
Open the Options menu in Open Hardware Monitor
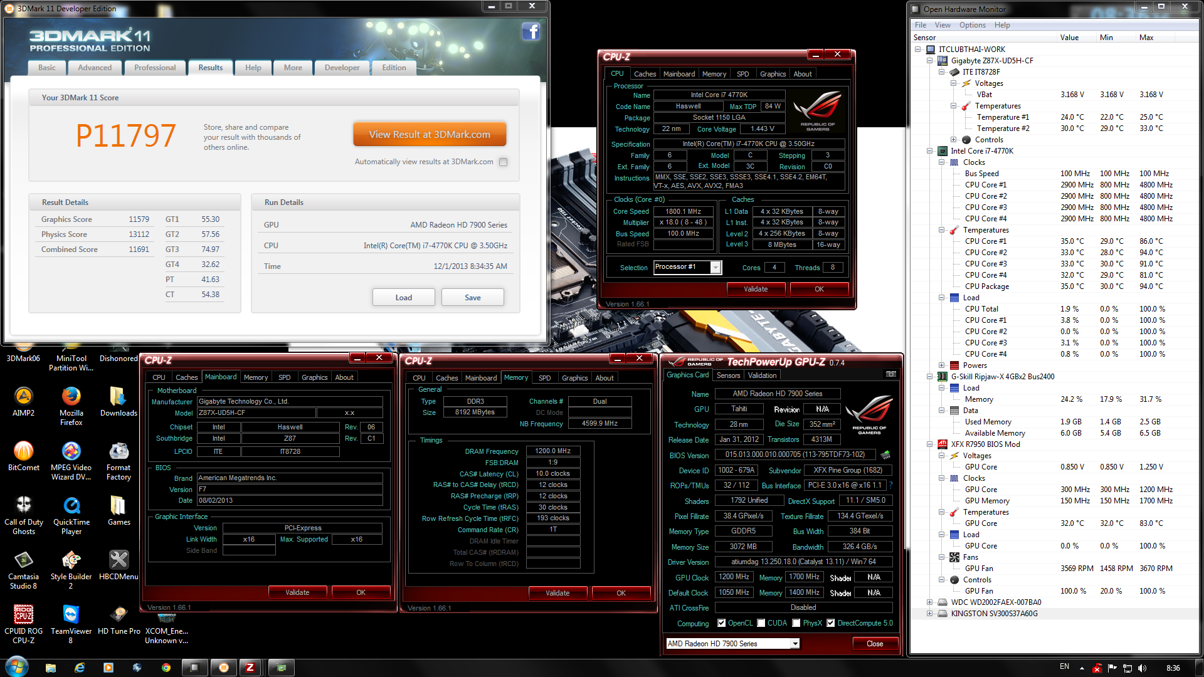tap(972, 25)
